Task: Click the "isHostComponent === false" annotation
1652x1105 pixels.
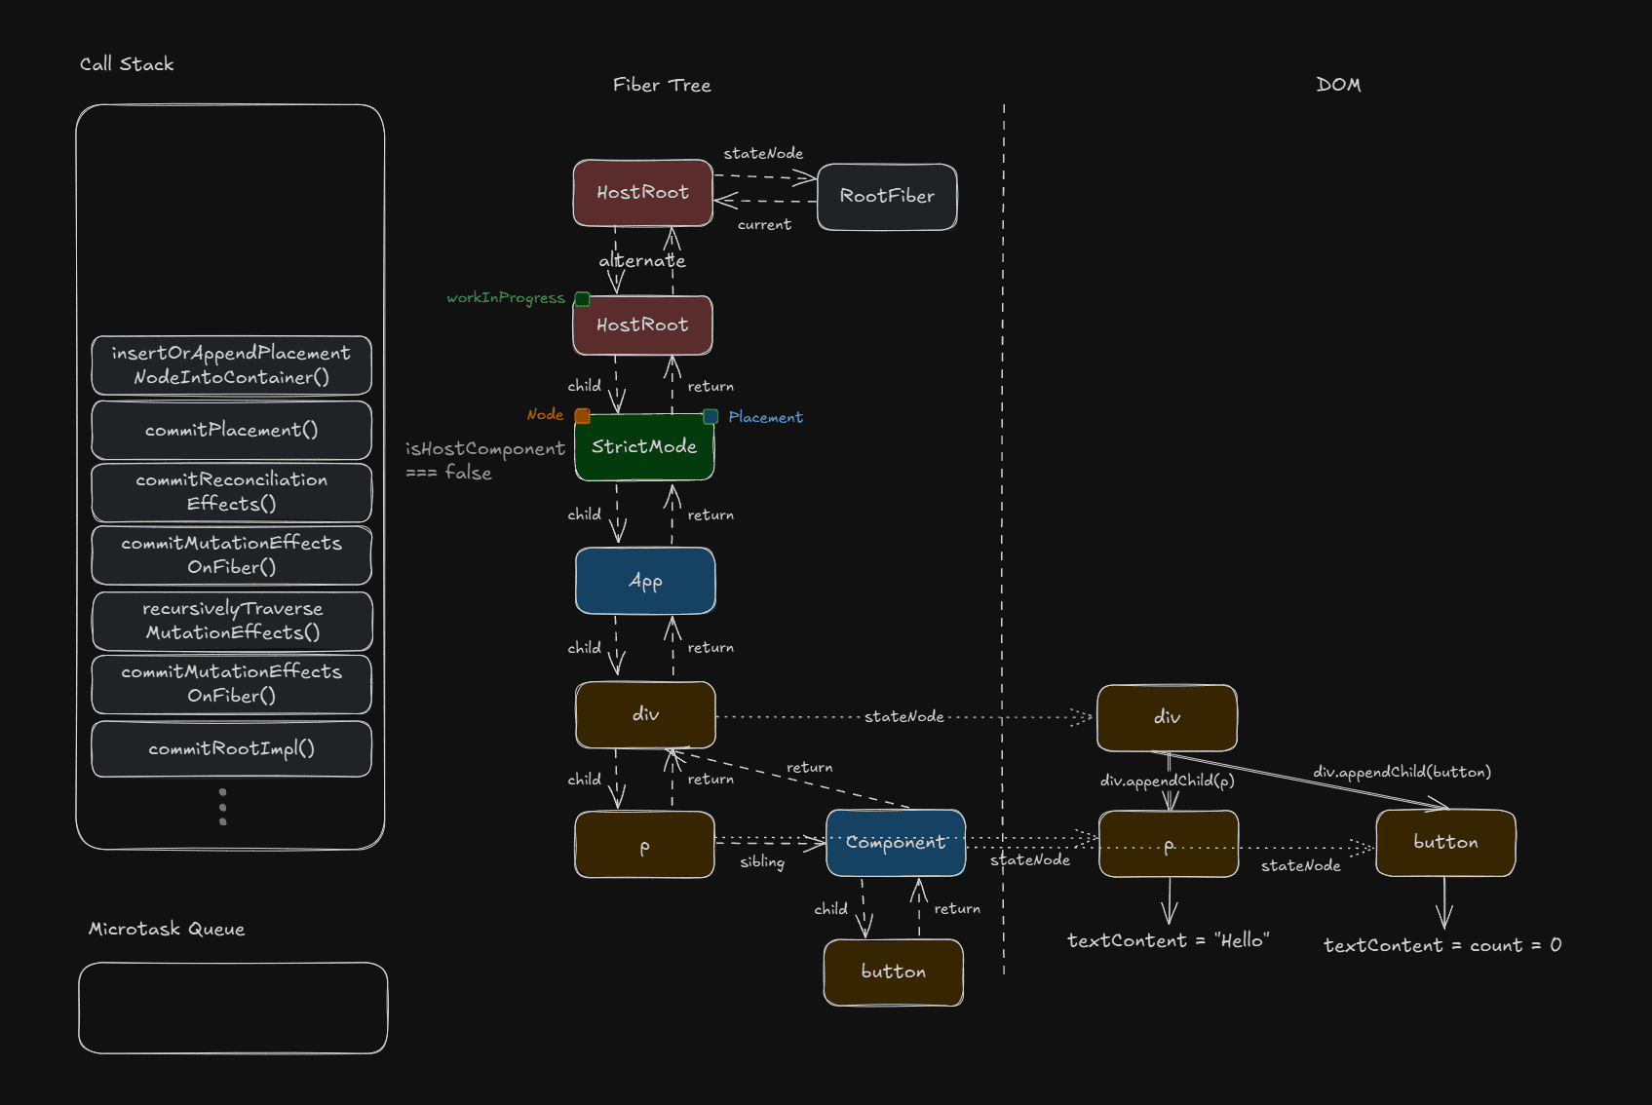Action: [x=484, y=460]
